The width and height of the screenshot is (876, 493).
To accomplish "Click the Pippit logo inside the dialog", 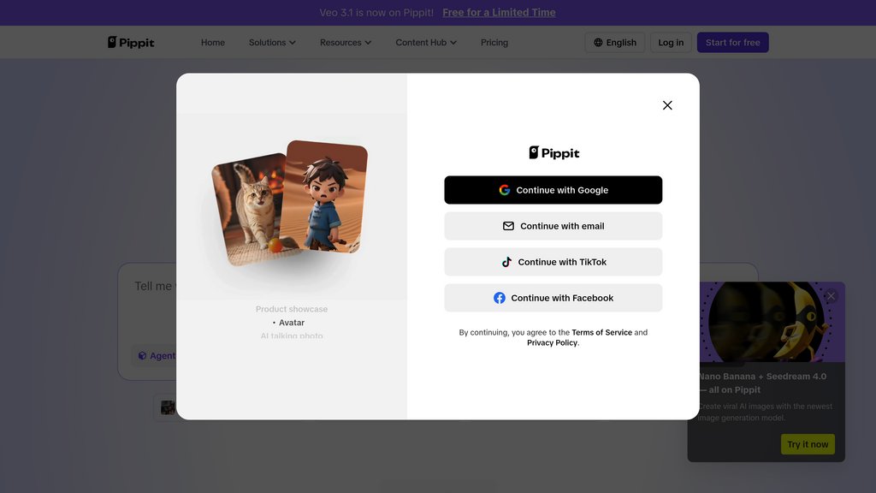I will click(553, 153).
